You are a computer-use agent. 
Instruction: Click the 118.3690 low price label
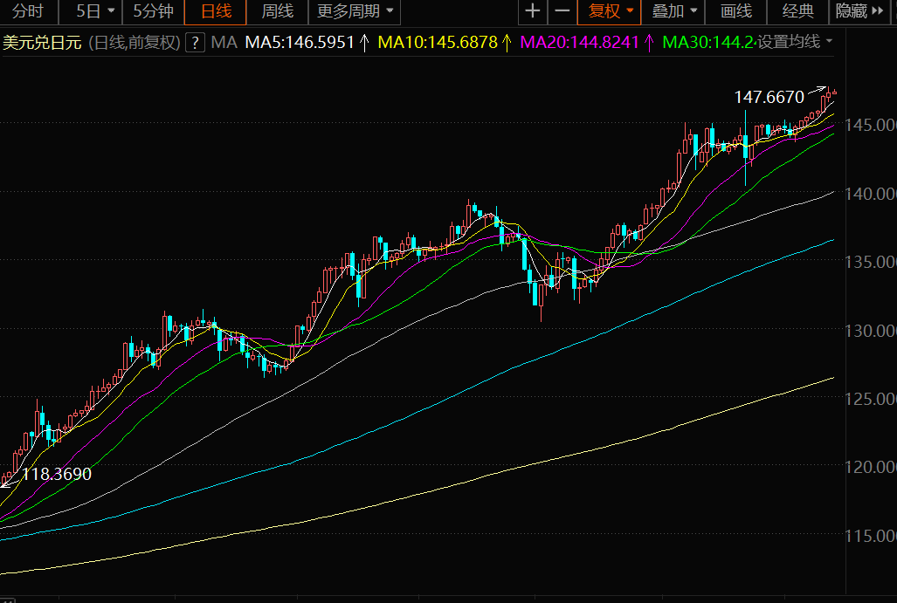point(57,474)
